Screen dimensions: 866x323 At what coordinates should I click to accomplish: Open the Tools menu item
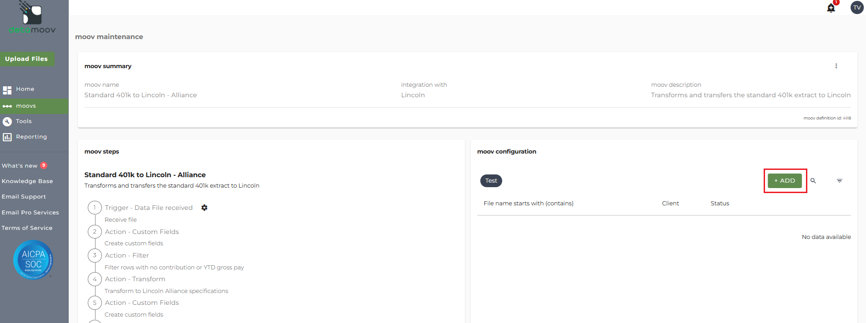[x=24, y=121]
